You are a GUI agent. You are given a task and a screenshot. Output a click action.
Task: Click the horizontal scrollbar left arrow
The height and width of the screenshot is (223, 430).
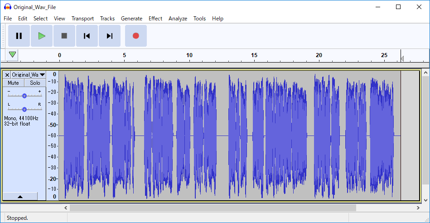(66, 208)
